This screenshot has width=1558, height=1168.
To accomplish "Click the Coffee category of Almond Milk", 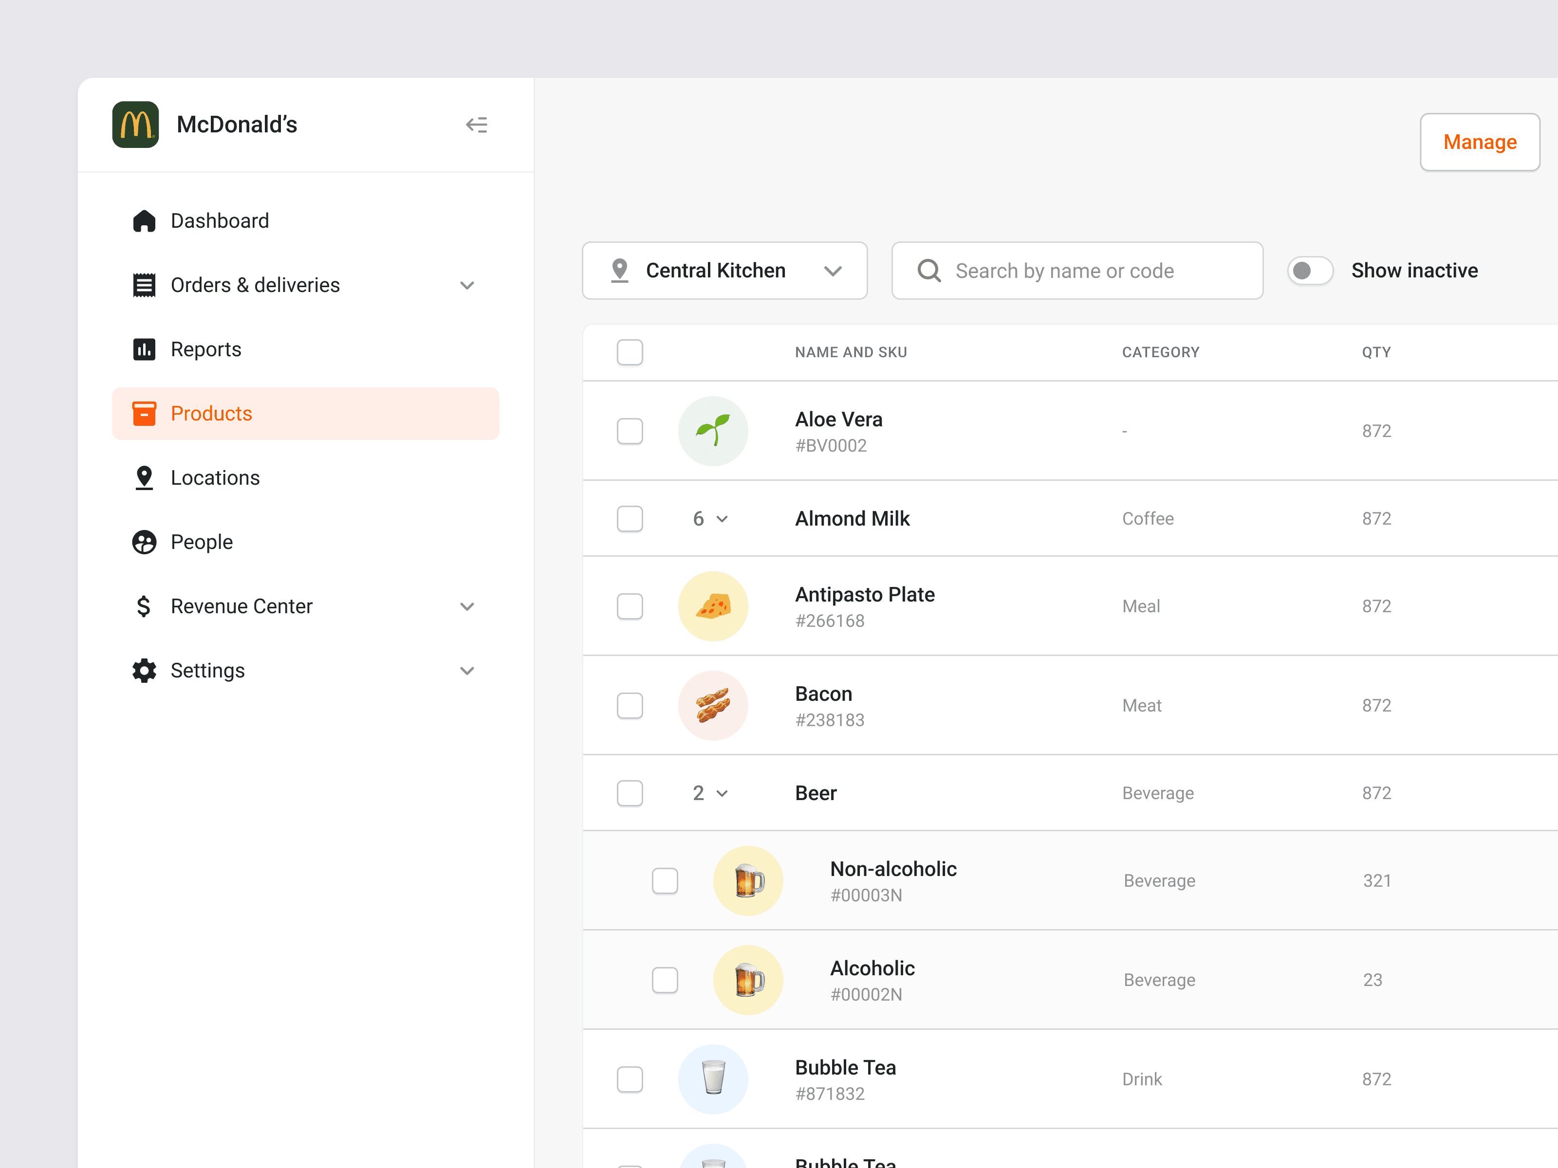I will point(1148,519).
